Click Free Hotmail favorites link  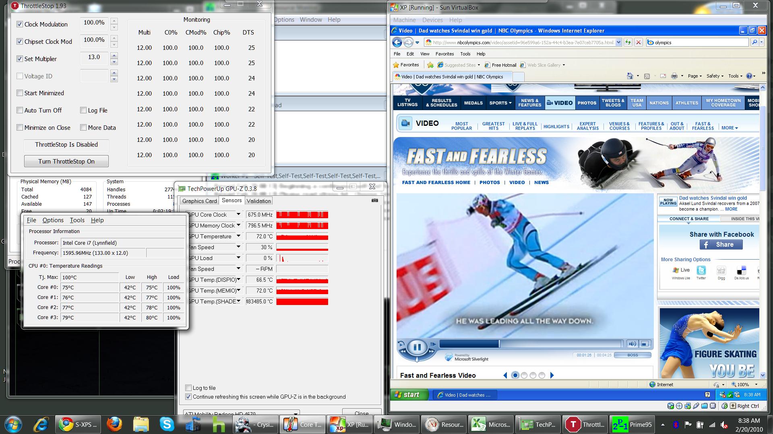pyautogui.click(x=500, y=65)
